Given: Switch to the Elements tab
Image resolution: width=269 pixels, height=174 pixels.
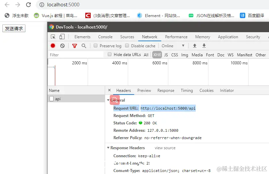Looking at the screenshot, I should (82, 37).
